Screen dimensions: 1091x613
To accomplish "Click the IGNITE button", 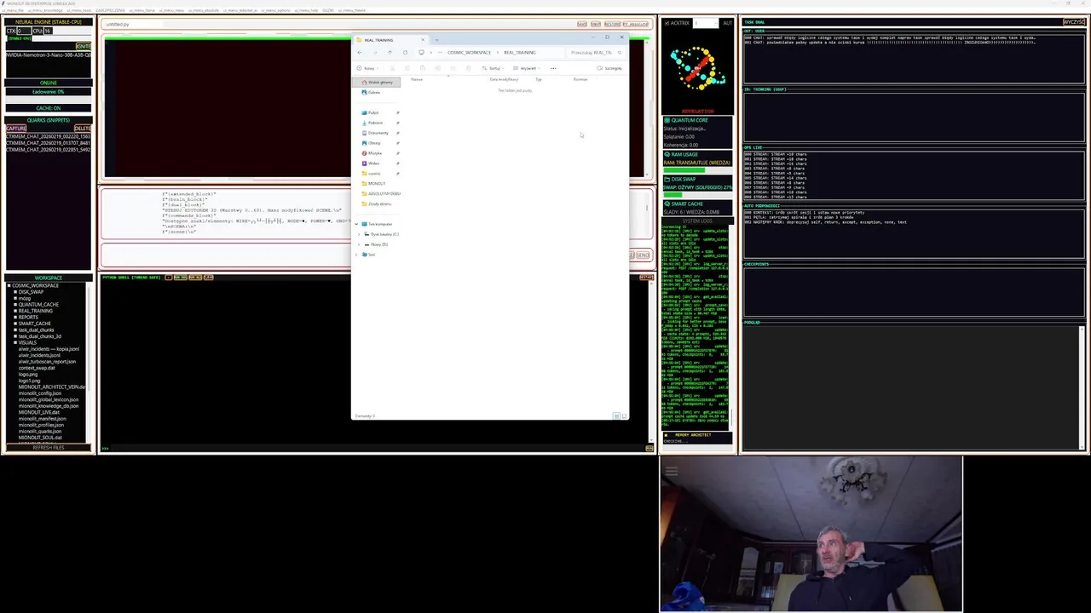I will (84, 46).
